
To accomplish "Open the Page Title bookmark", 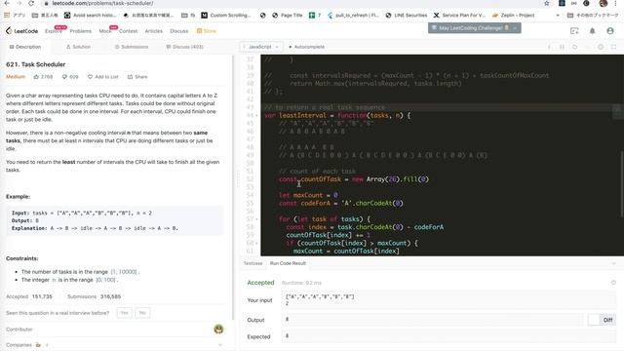I will pyautogui.click(x=288, y=16).
